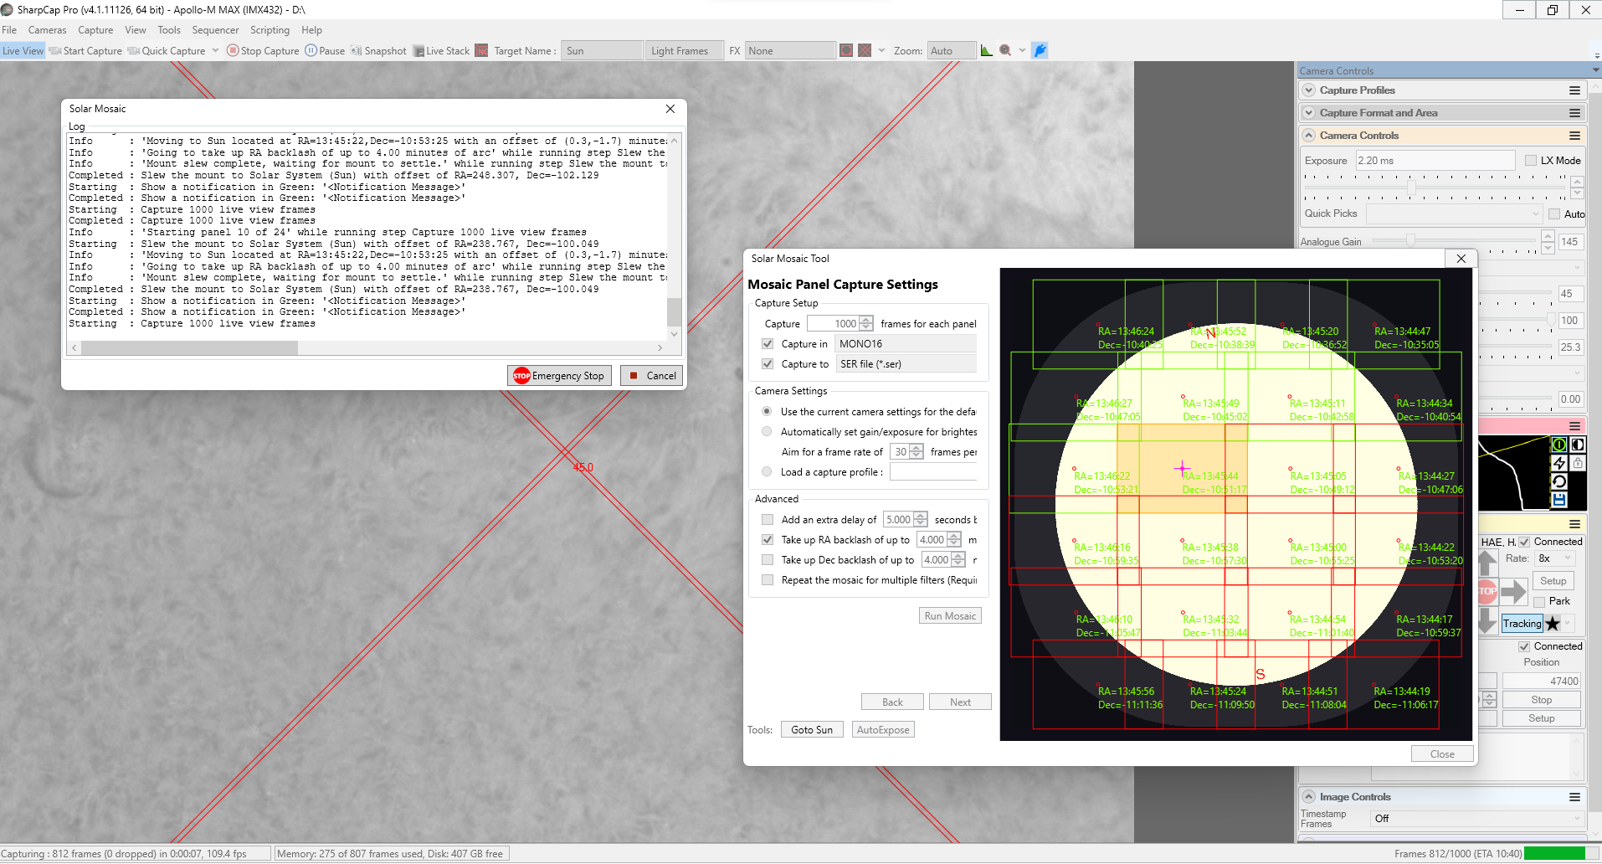Click the Start Capture toolbar icon

[x=55, y=51]
